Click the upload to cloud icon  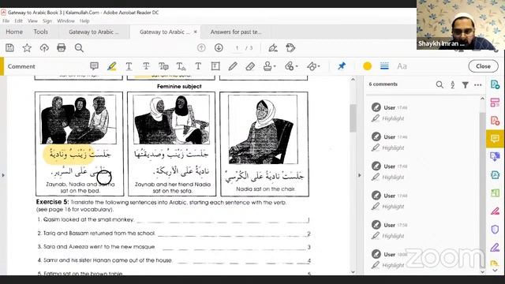(44, 48)
